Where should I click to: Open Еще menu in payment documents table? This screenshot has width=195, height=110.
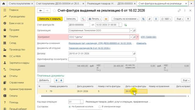pos(186,80)
